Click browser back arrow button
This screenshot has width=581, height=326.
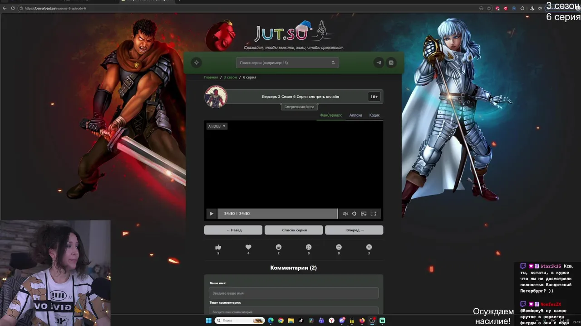tap(5, 8)
